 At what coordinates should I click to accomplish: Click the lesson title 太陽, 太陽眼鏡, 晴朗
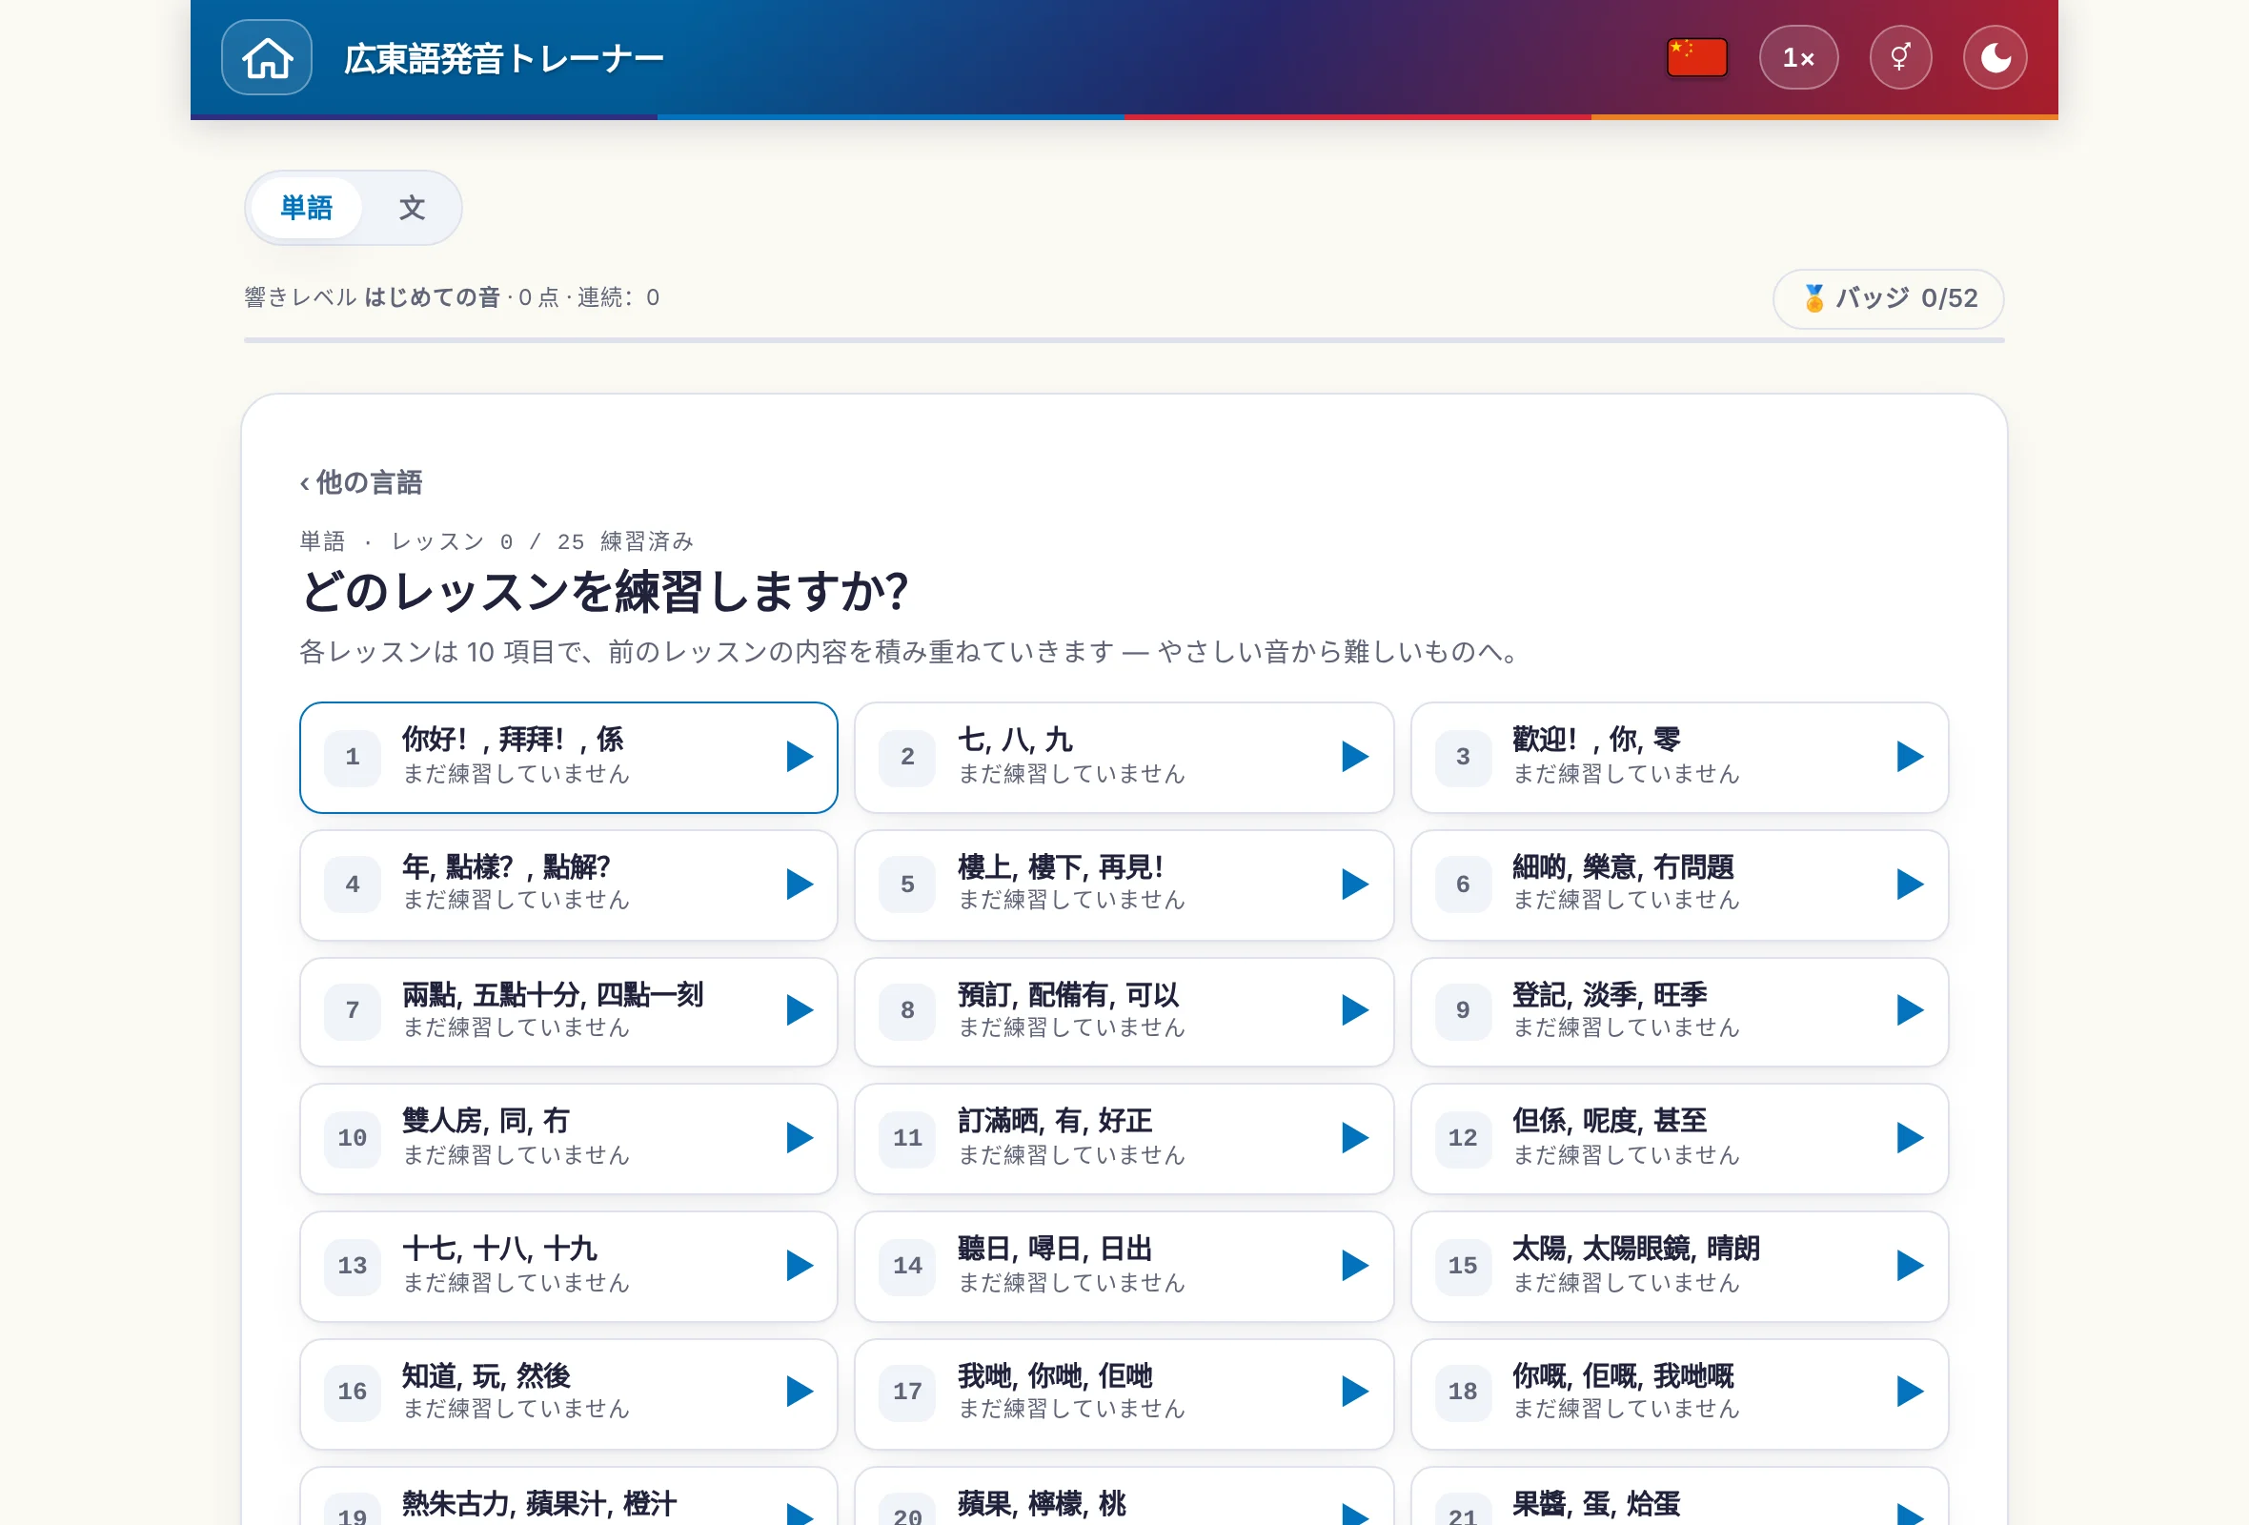point(1635,1249)
